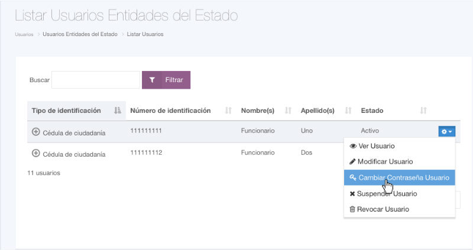
Task: Click sort icon beside Tipo de identificación
Action: (117, 111)
